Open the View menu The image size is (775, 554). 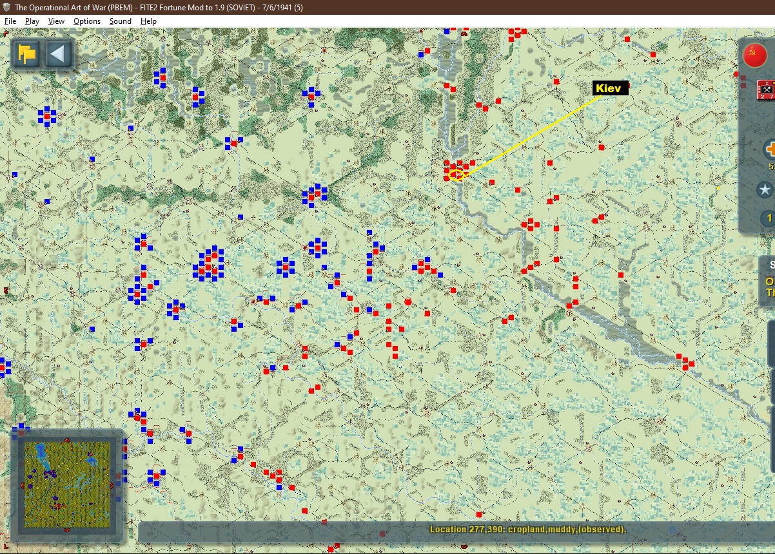(x=57, y=21)
